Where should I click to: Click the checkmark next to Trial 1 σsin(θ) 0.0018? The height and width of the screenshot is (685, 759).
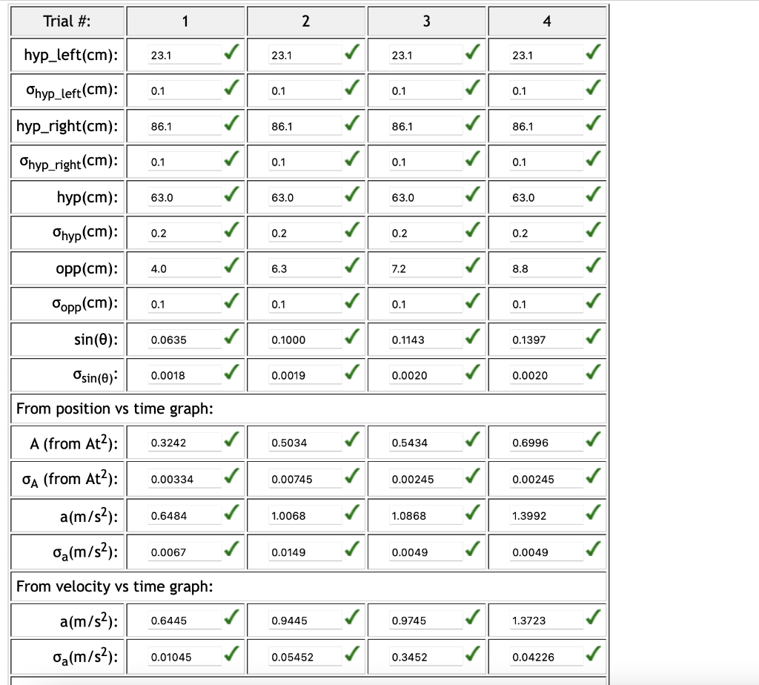tap(232, 372)
